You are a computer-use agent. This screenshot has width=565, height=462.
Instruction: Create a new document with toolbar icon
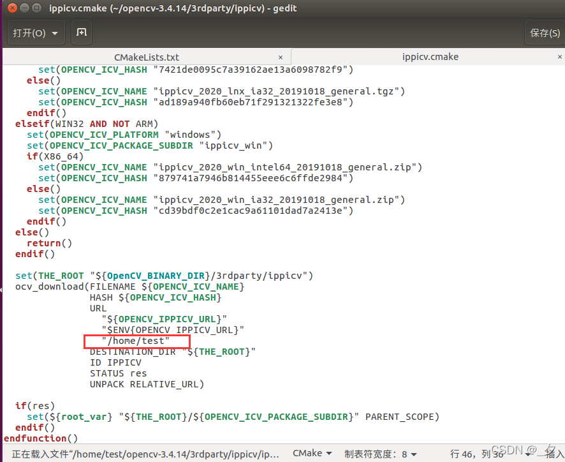[82, 33]
